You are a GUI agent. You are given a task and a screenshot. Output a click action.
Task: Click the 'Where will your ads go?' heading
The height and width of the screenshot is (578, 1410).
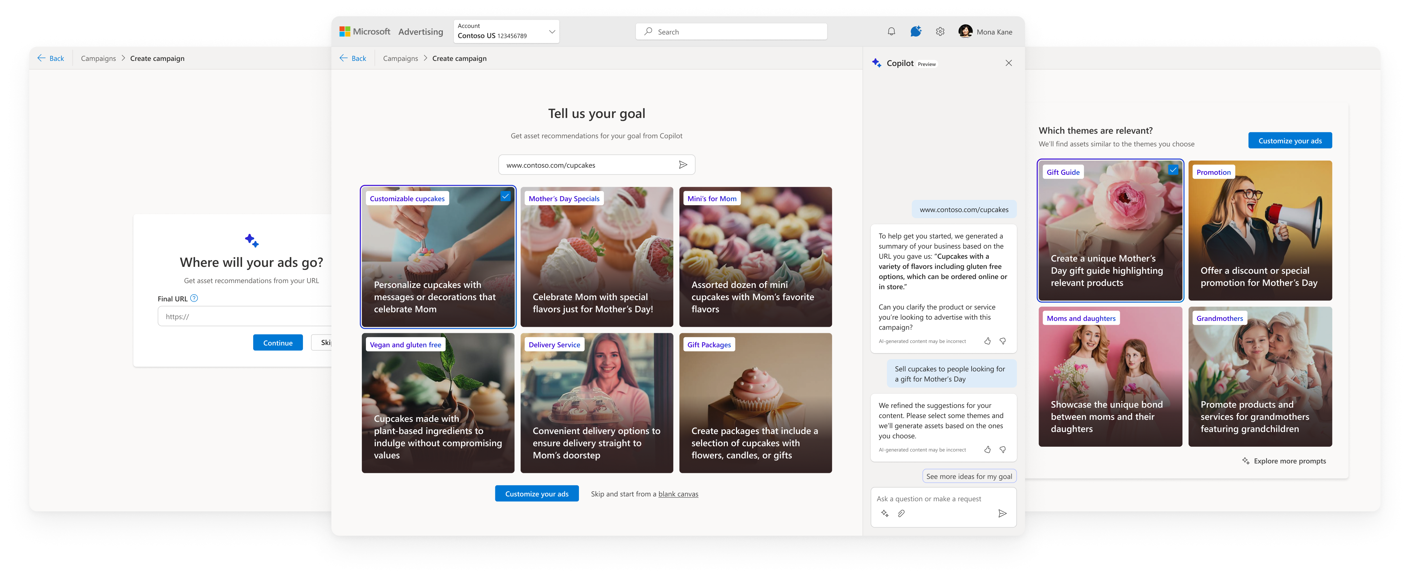(251, 262)
